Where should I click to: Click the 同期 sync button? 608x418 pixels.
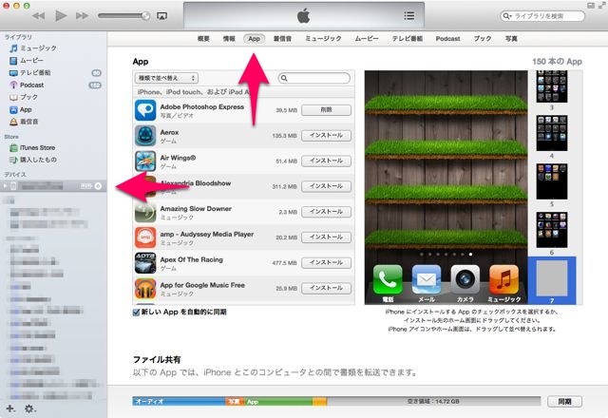point(564,402)
